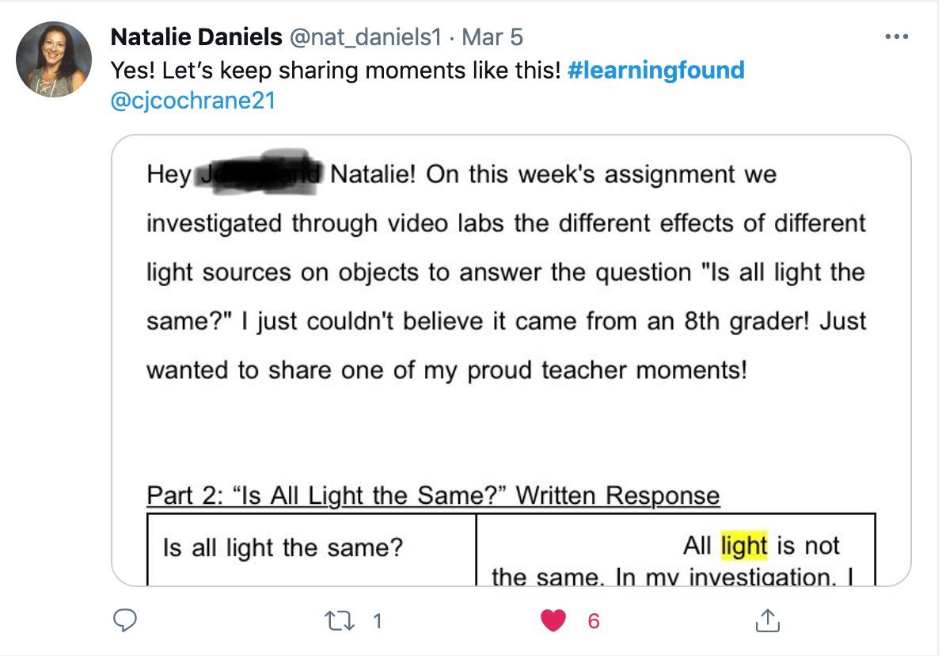Click the "Hey" greeting line in attached image
942x656 pixels.
[x=168, y=174]
